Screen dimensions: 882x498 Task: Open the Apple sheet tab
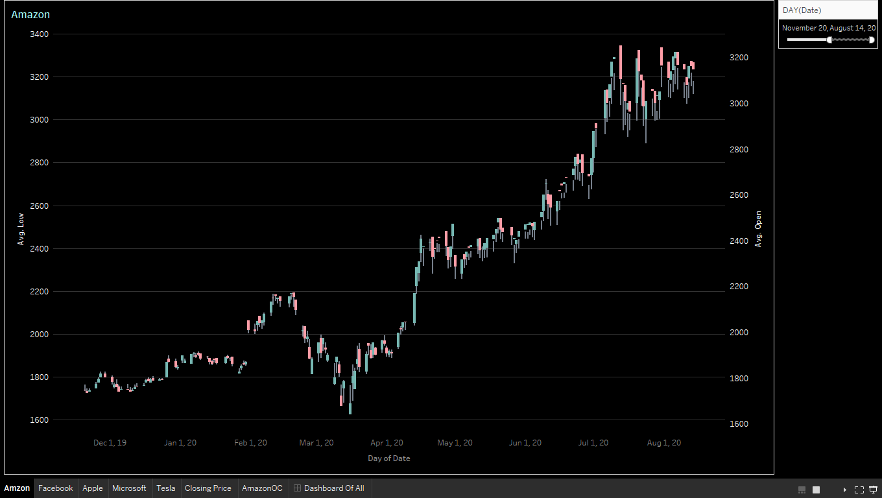[93, 488]
